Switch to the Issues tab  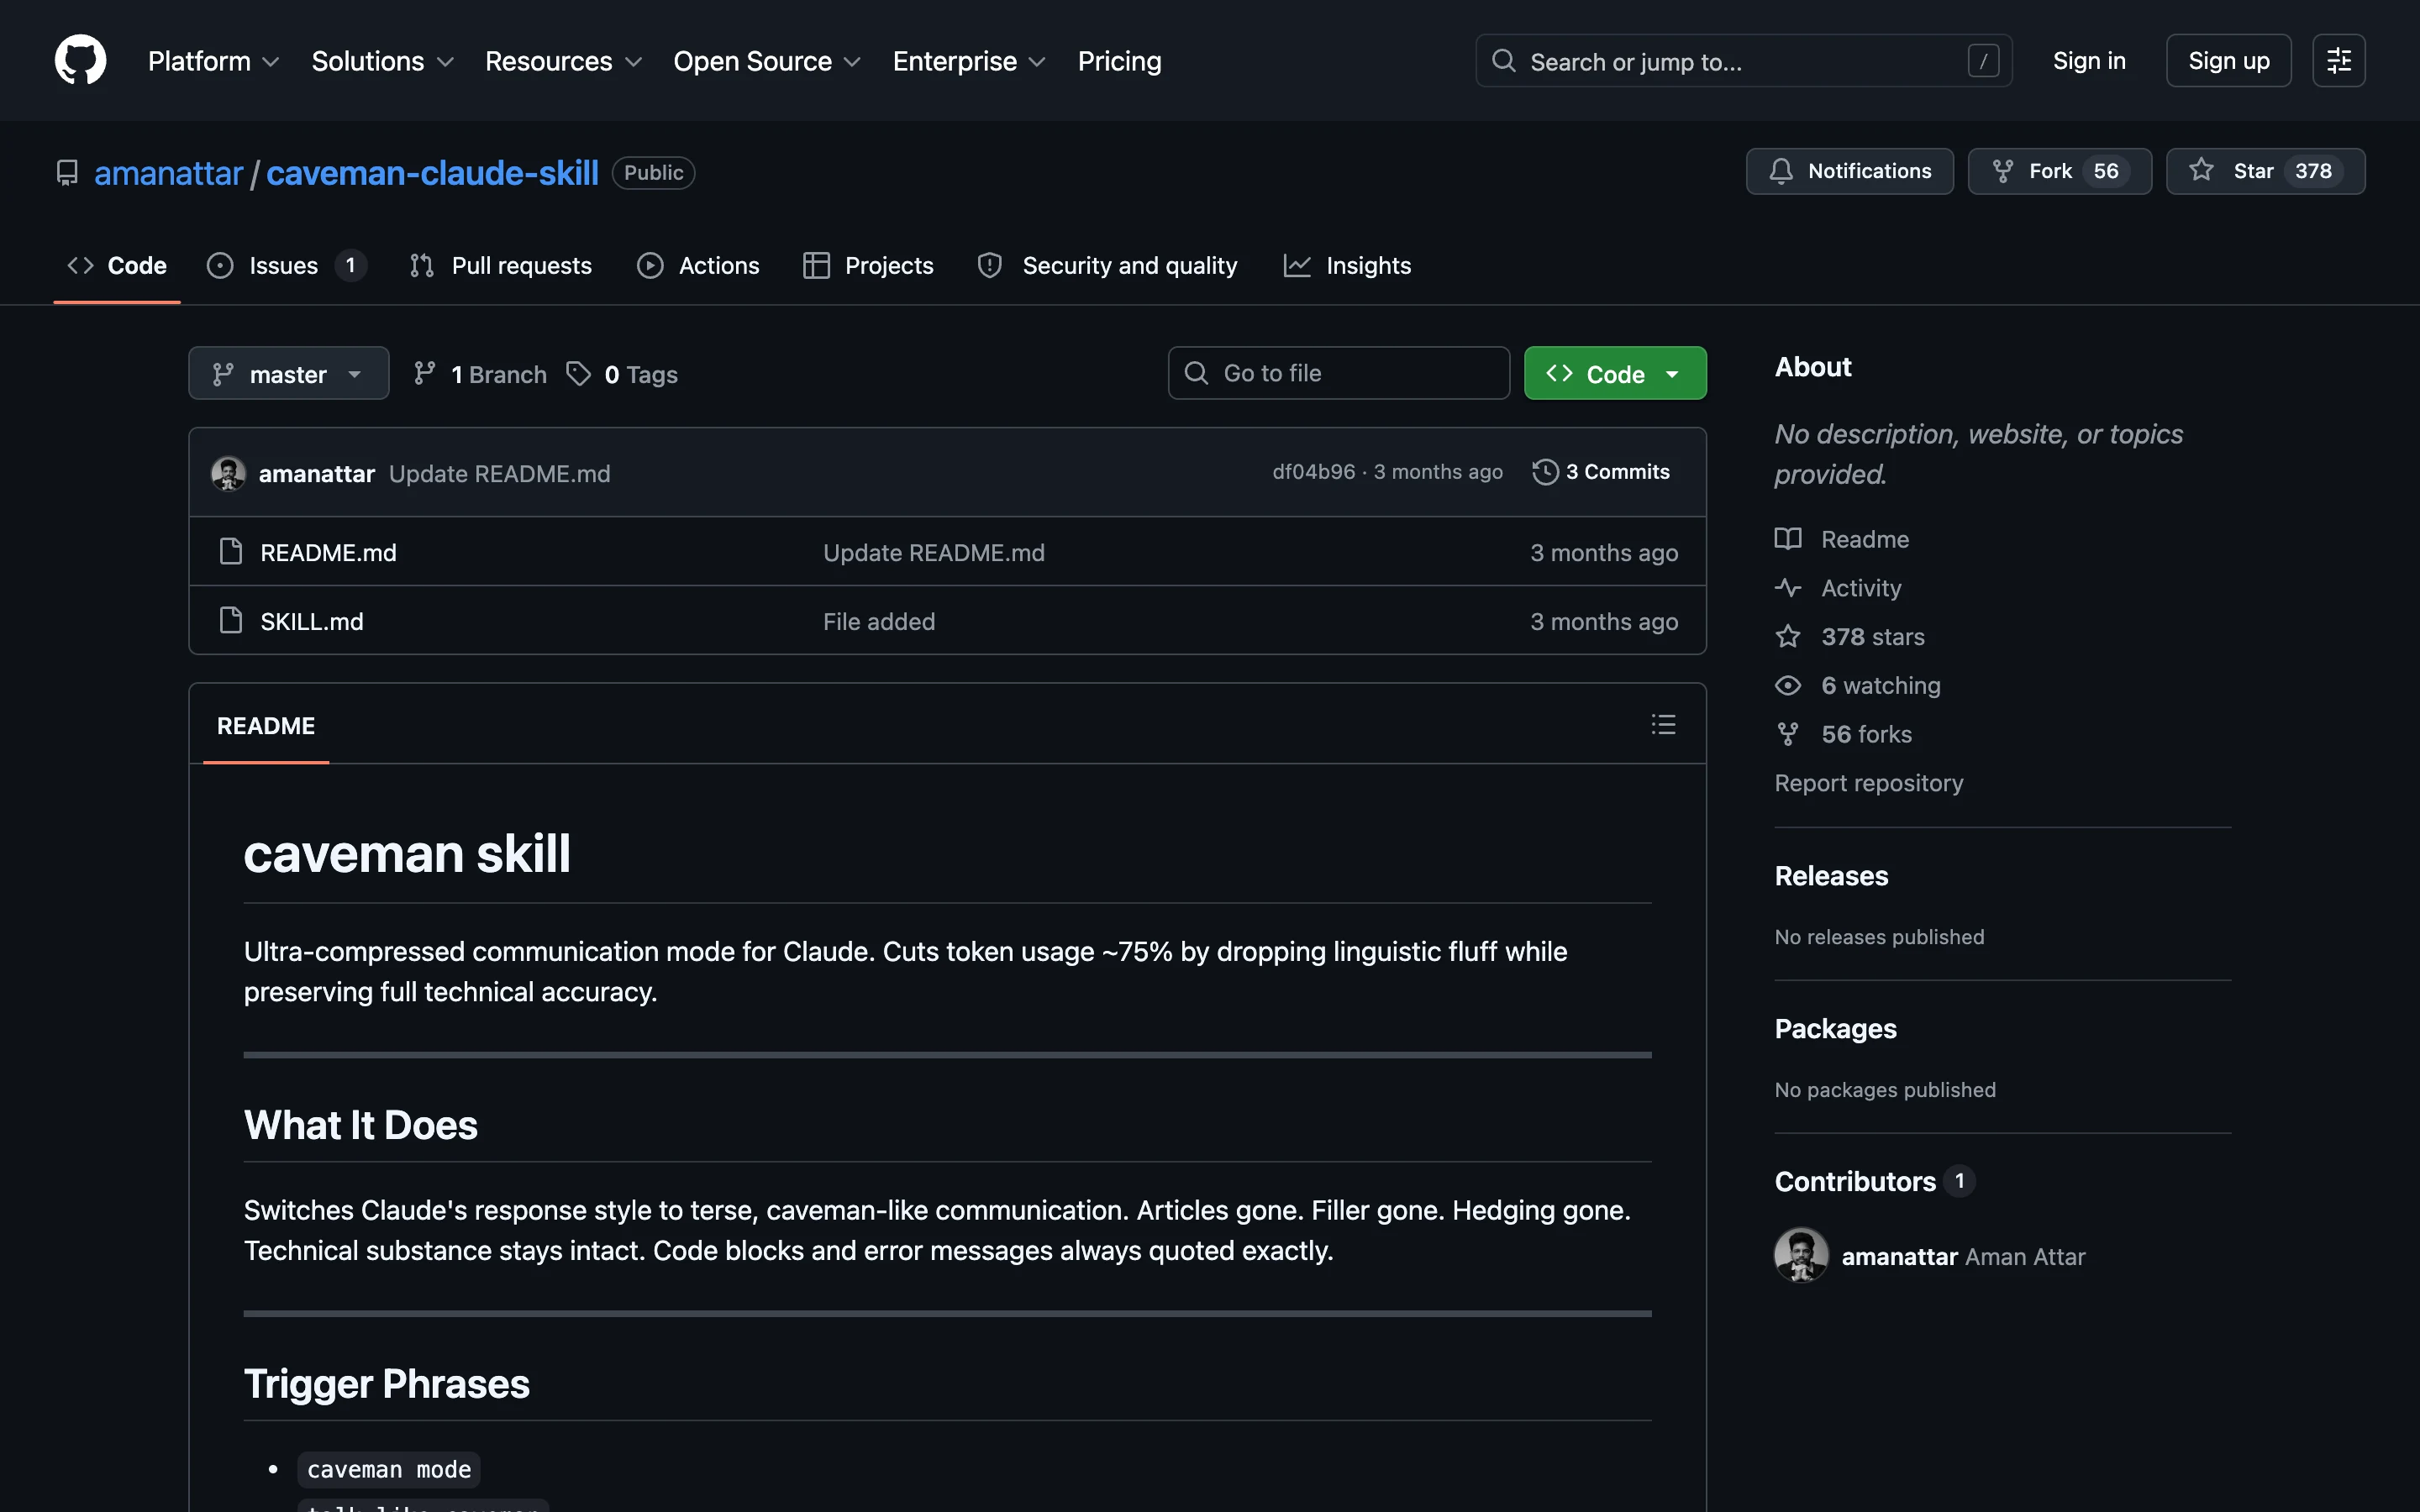(x=286, y=265)
